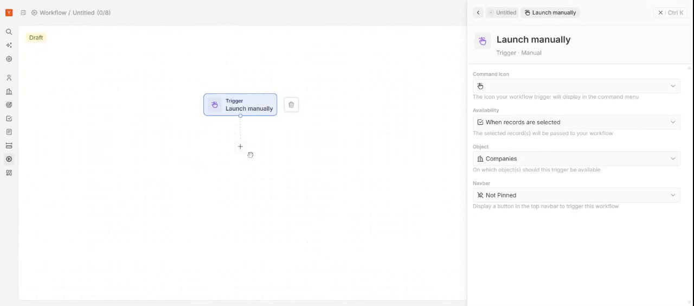This screenshot has height=306, width=694.
Task: Open the Navbar Not Pinned dropdown
Action: [x=576, y=195]
